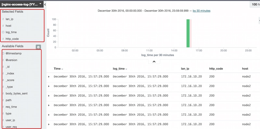This screenshot has height=129, width=260.
Task: Expand the first log row
Action: coord(49,77)
